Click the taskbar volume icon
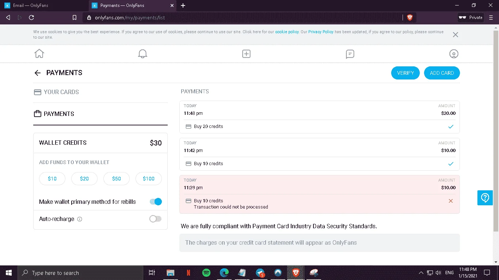The image size is (499, 280). pos(438,273)
